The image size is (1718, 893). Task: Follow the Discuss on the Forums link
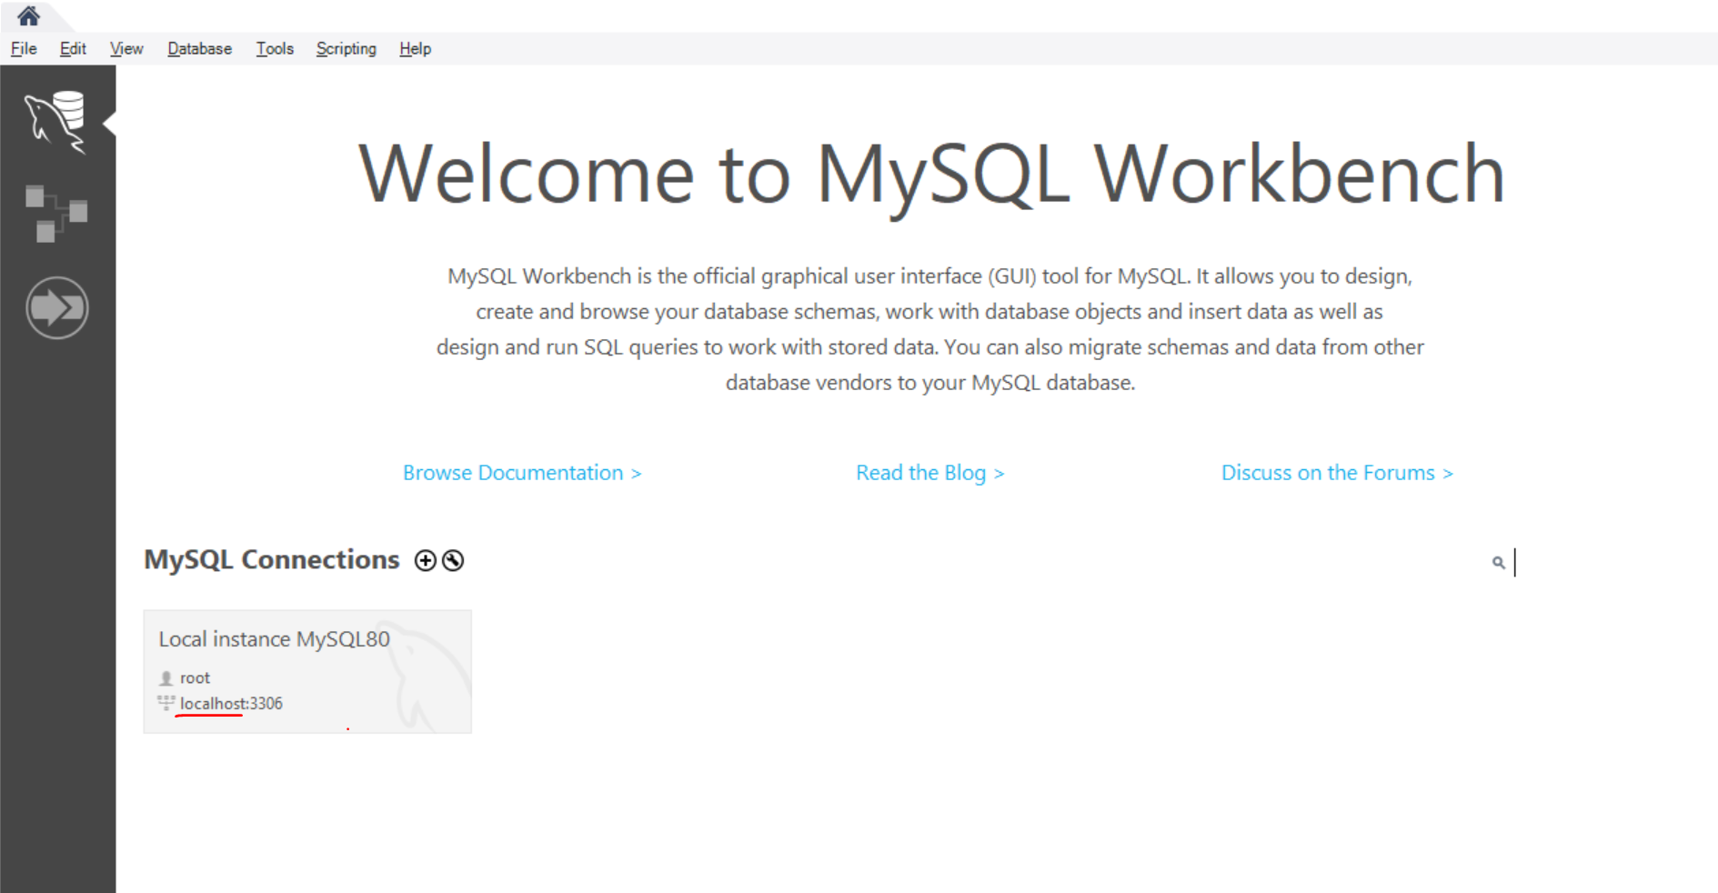pos(1337,473)
